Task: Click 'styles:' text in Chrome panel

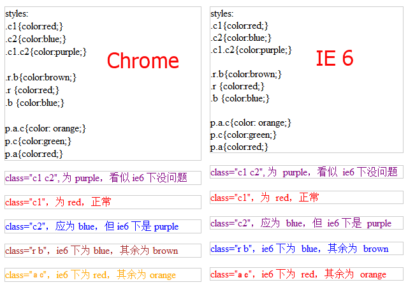Action: pyautogui.click(x=17, y=13)
